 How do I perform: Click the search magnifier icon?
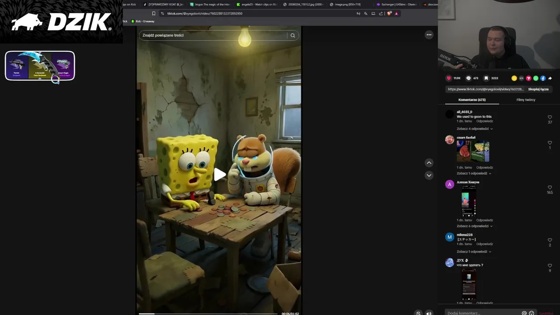point(293,35)
